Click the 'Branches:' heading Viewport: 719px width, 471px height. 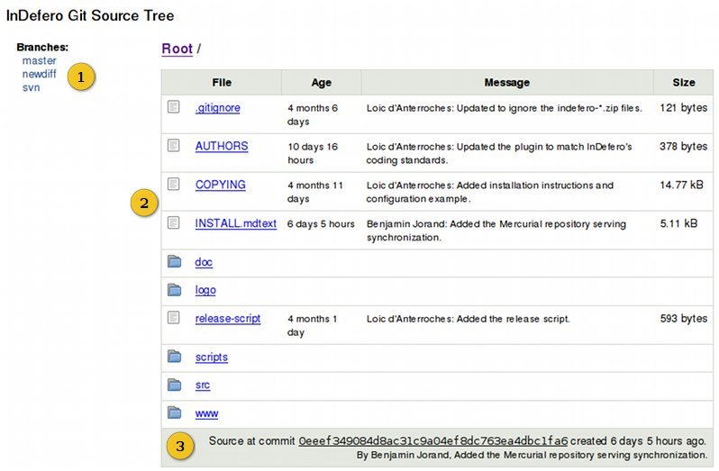point(42,47)
